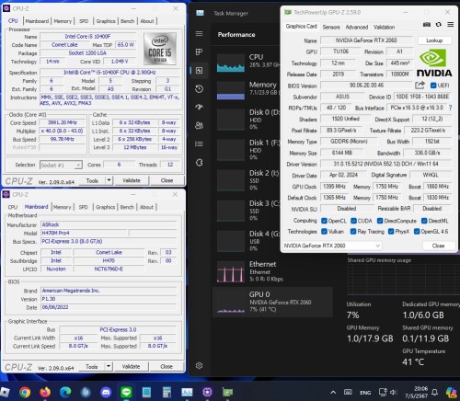Show hidden system tray icons chevron
460x401 pixels.
click(x=333, y=392)
